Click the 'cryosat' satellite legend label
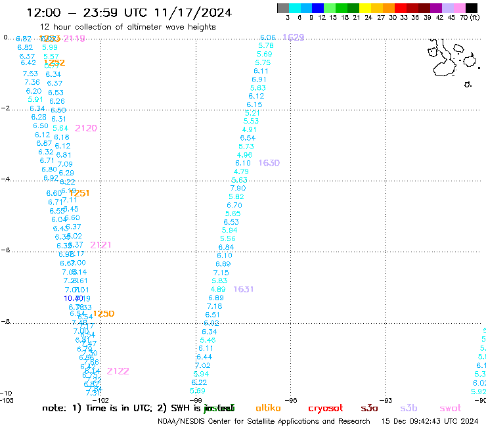This screenshot has height=427, width=486. pos(326,409)
